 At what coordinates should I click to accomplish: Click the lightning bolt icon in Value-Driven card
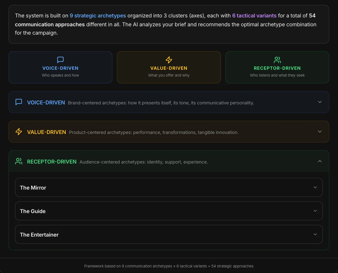[169, 60]
